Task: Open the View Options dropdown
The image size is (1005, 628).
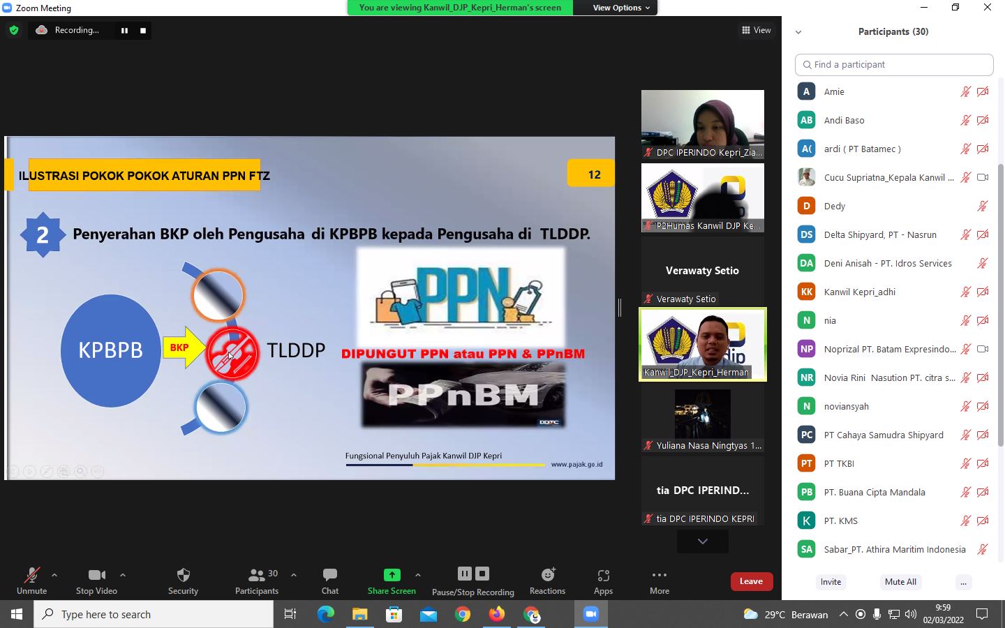Action: (620, 8)
